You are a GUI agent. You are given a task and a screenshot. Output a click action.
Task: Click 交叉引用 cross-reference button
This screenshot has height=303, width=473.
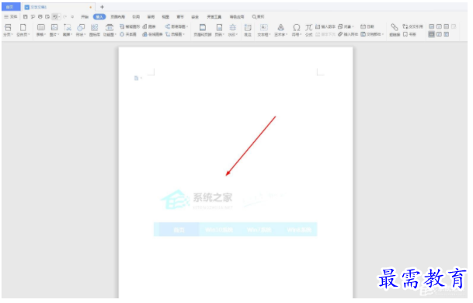point(413,26)
